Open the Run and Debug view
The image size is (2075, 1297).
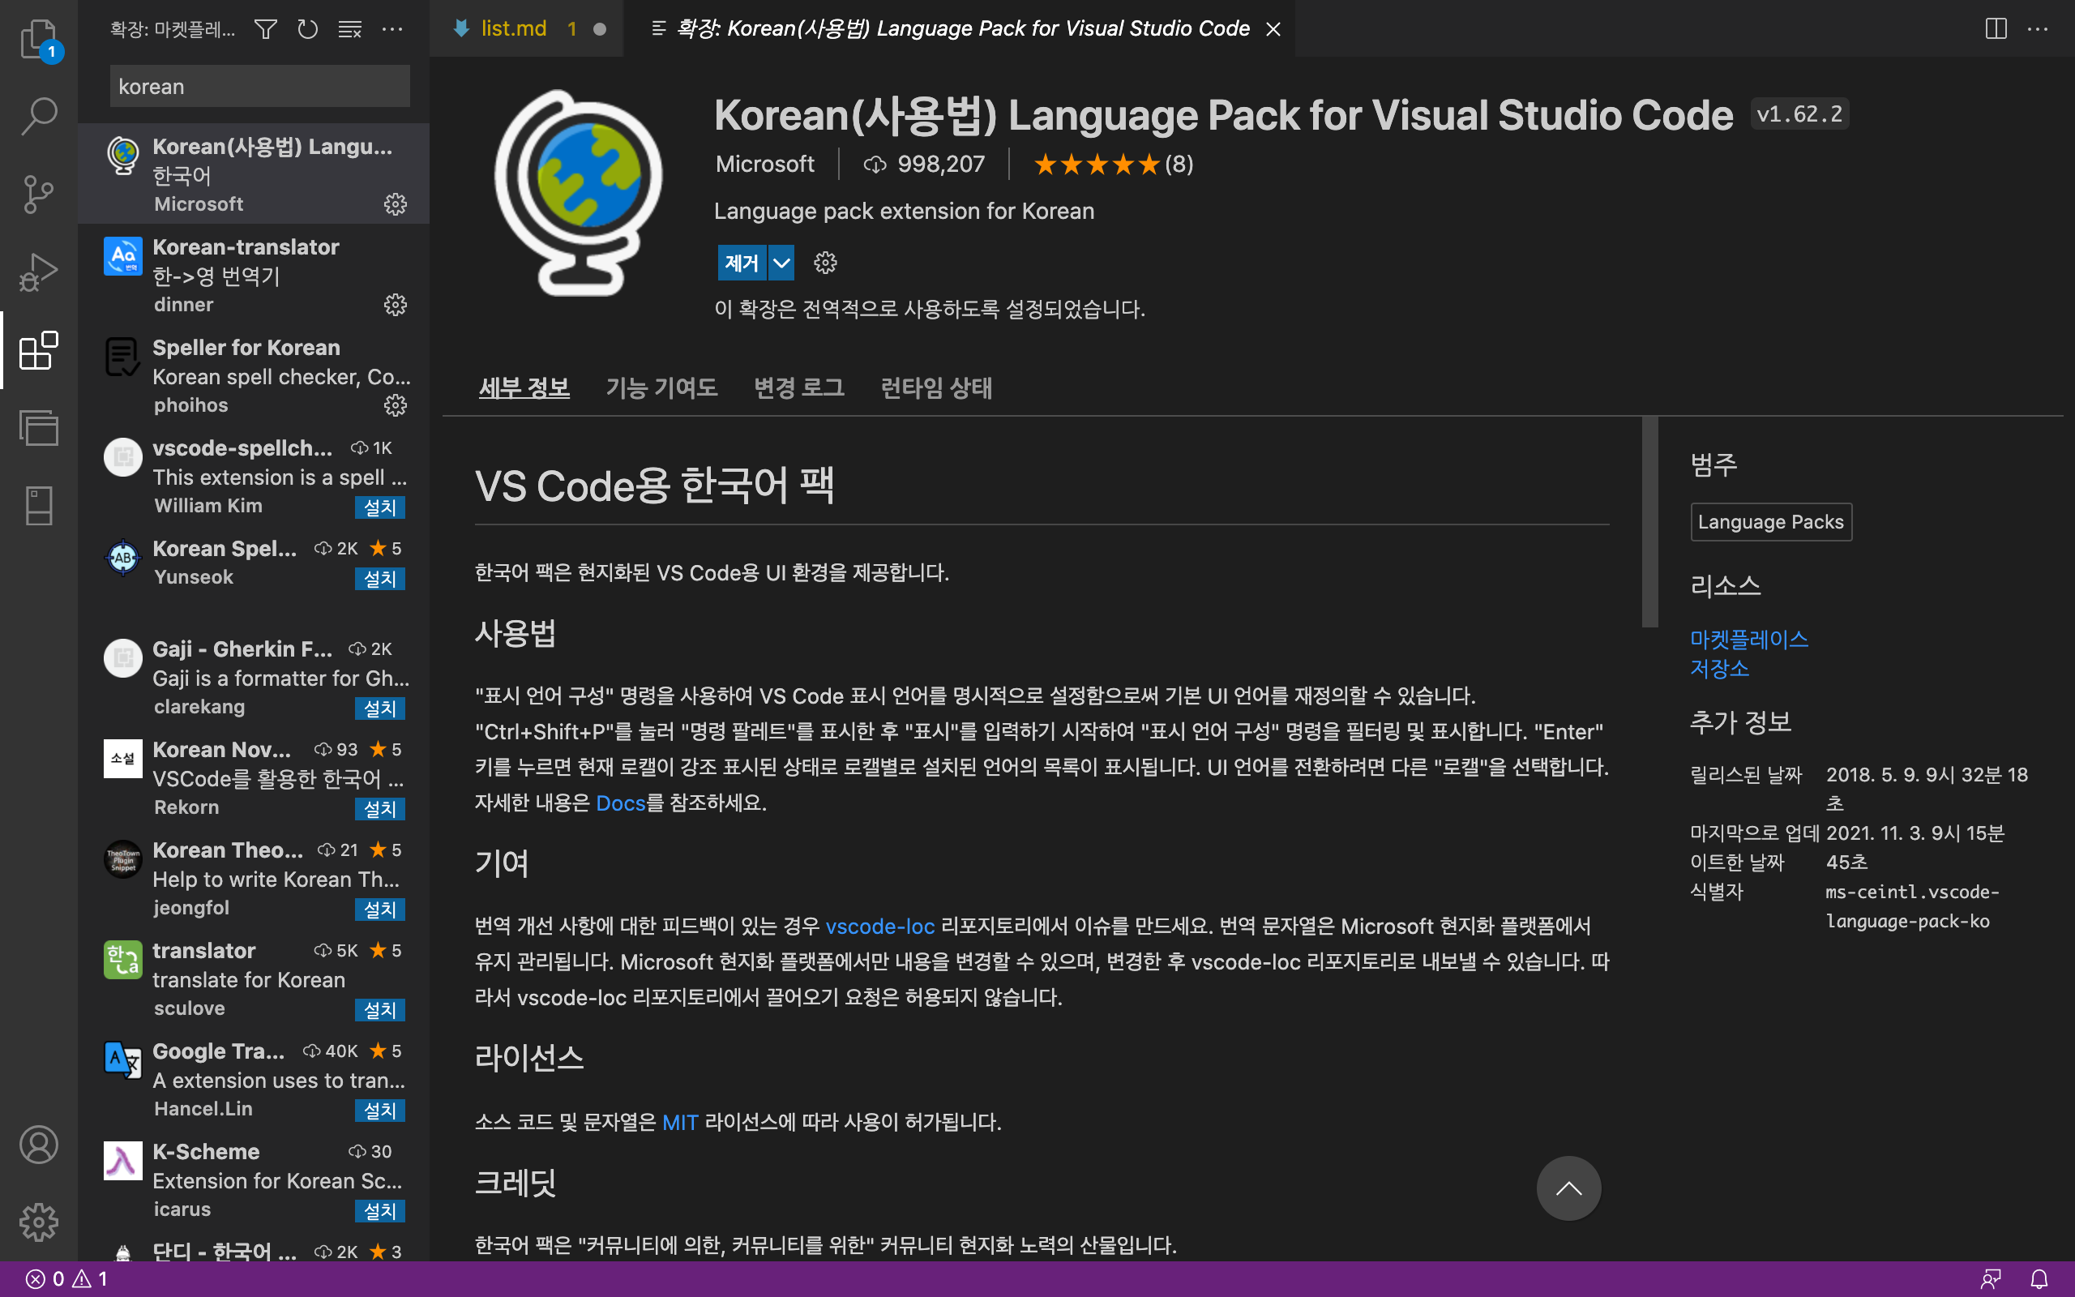39,272
